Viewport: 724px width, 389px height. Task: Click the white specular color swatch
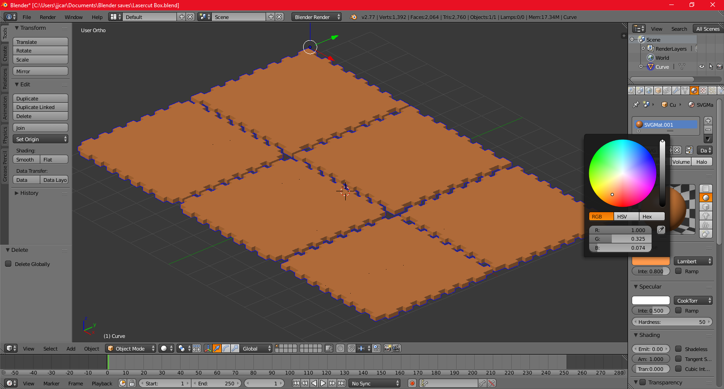click(x=651, y=300)
